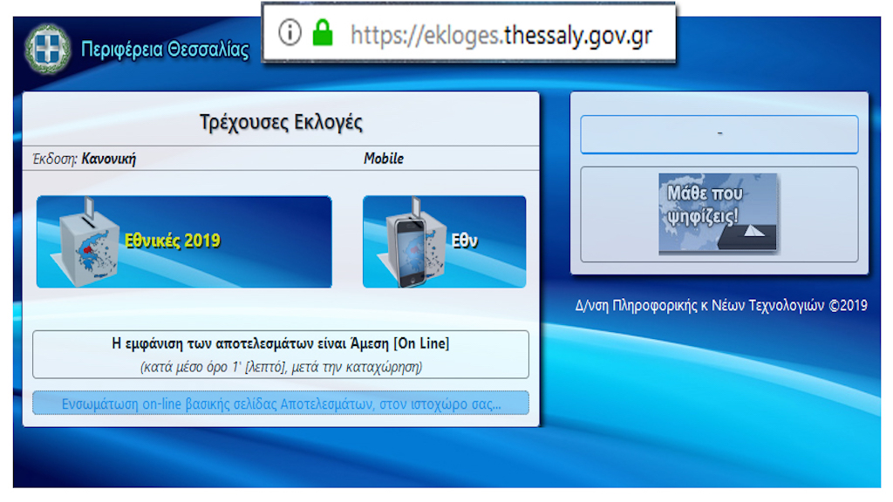
Task: Open the Μάθε που ψηφίζεις image
Action: (x=718, y=214)
